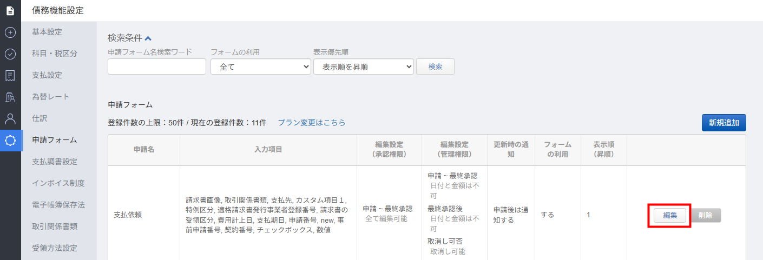This screenshot has height=260, width=763.
Task: Open 電子帳簿保存法 menu item
Action: tap(58, 205)
